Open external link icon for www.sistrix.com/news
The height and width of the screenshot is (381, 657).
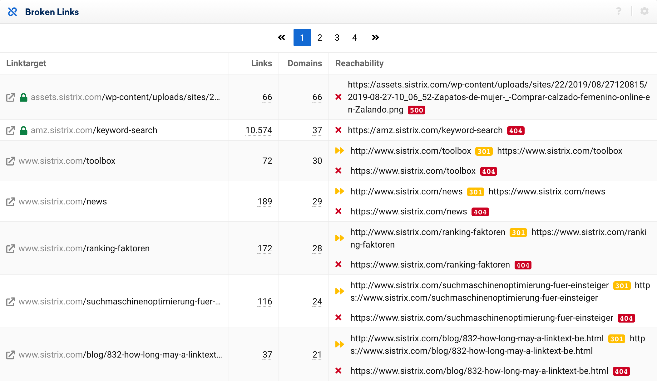point(11,202)
